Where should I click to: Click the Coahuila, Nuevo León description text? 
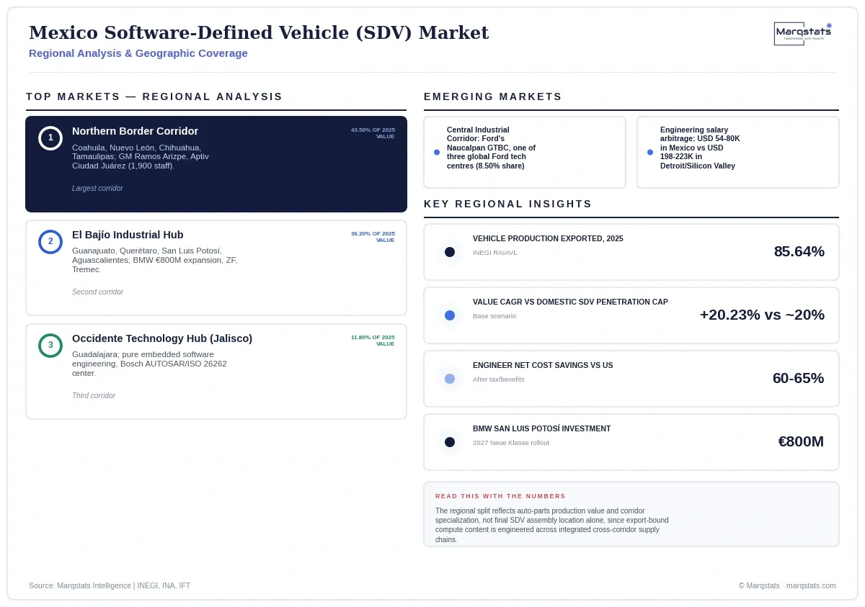(x=141, y=157)
